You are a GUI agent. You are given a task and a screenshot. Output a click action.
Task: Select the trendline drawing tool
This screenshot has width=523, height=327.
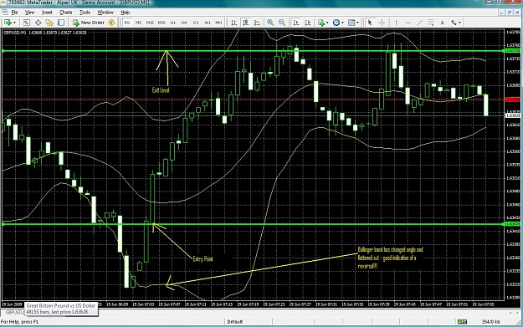click(419, 23)
